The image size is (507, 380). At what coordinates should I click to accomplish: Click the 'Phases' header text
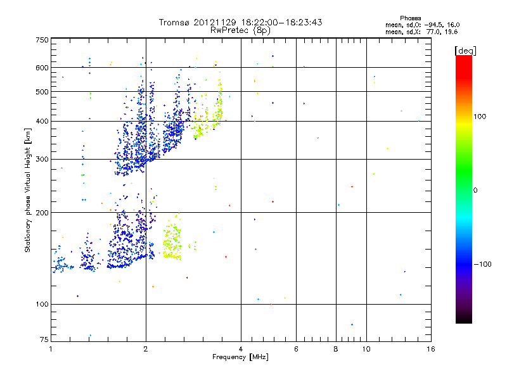coord(410,18)
